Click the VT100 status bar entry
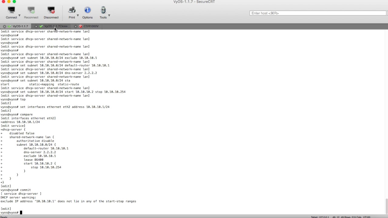 pyautogui.click(x=366, y=217)
